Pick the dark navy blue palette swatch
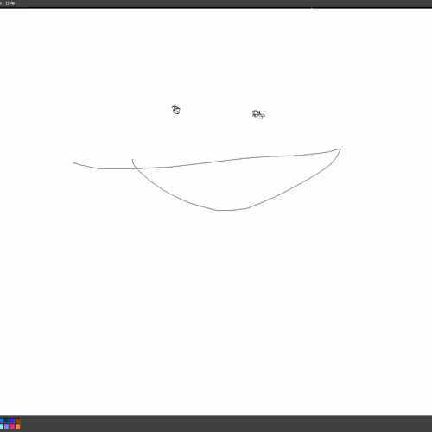The height and width of the screenshot is (432, 432). (x=6, y=421)
